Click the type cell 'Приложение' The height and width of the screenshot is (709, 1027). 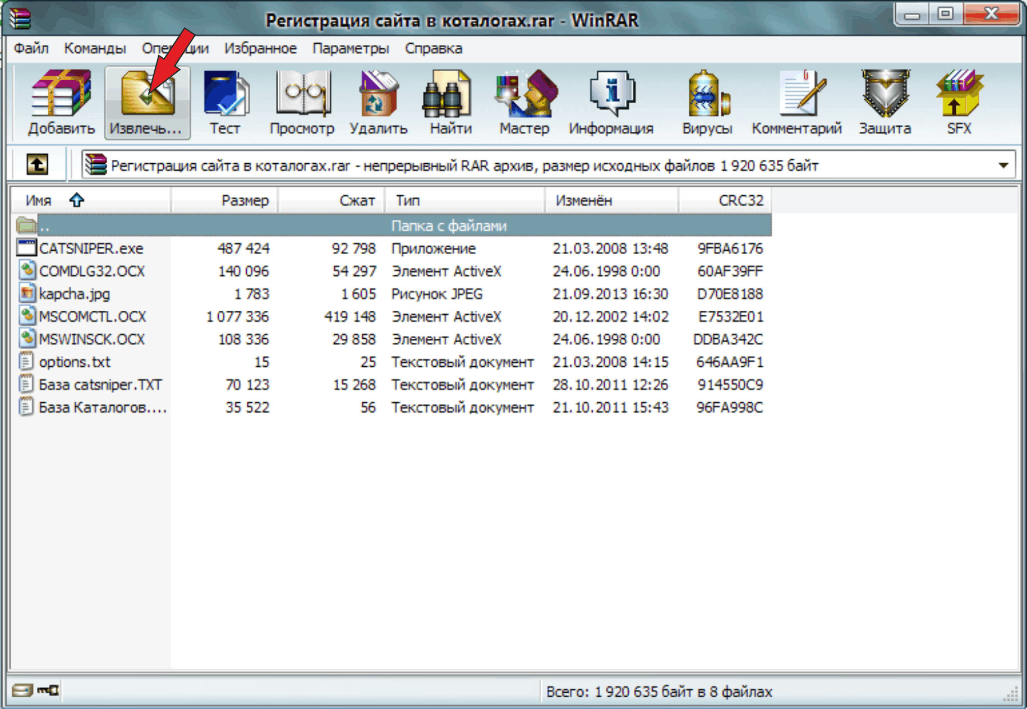coord(434,248)
